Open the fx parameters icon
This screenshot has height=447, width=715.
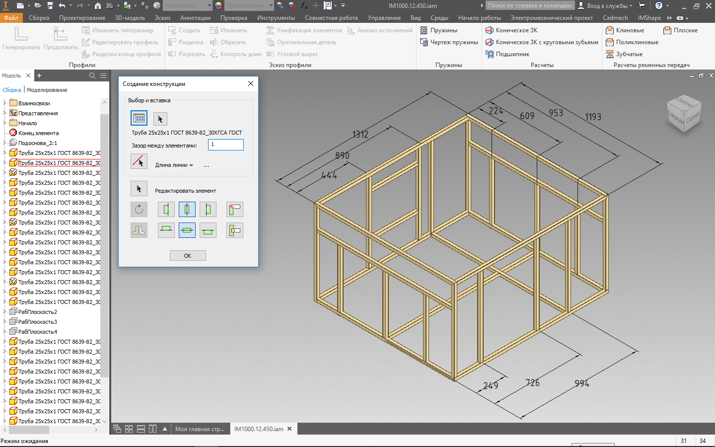(304, 5)
